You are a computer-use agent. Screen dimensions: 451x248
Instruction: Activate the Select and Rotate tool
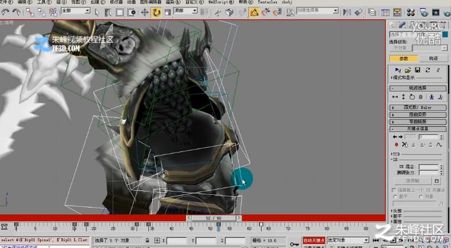coord(156,13)
